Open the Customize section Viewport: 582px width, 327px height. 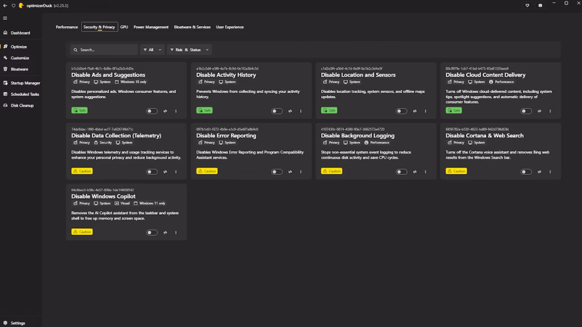pyautogui.click(x=20, y=58)
